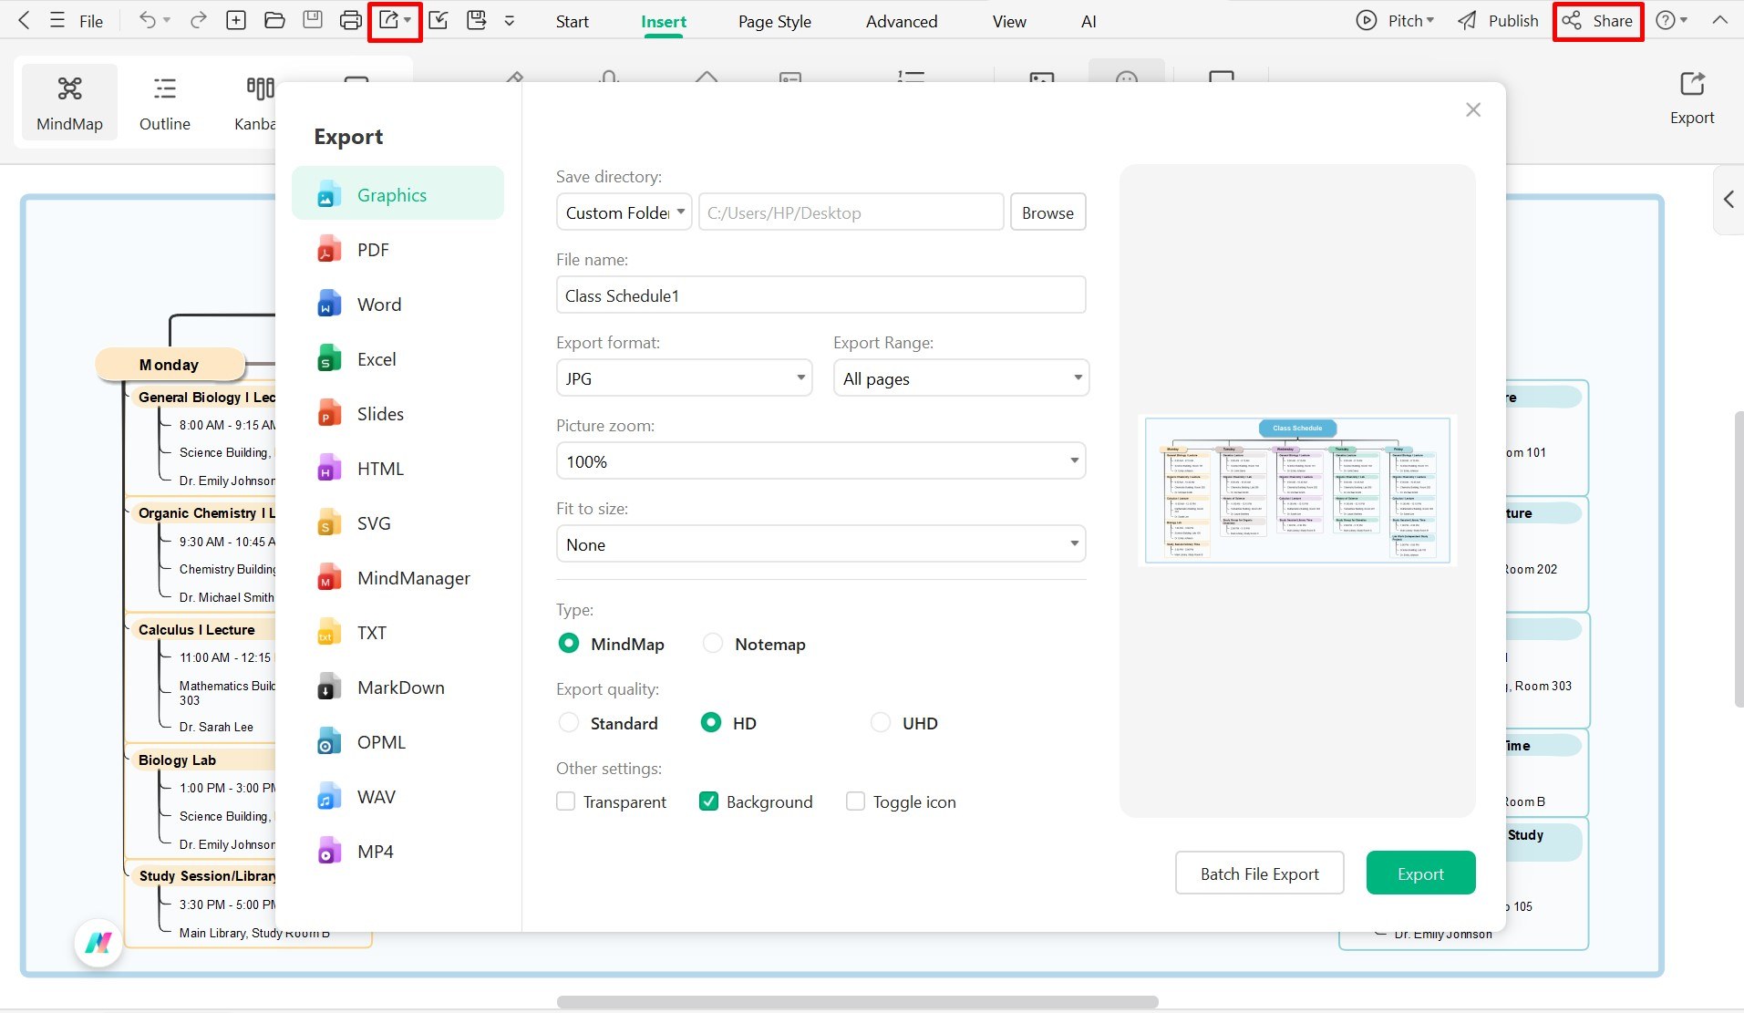Enable the Toggle icon checkbox
The image size is (1744, 1013).
[x=855, y=801]
